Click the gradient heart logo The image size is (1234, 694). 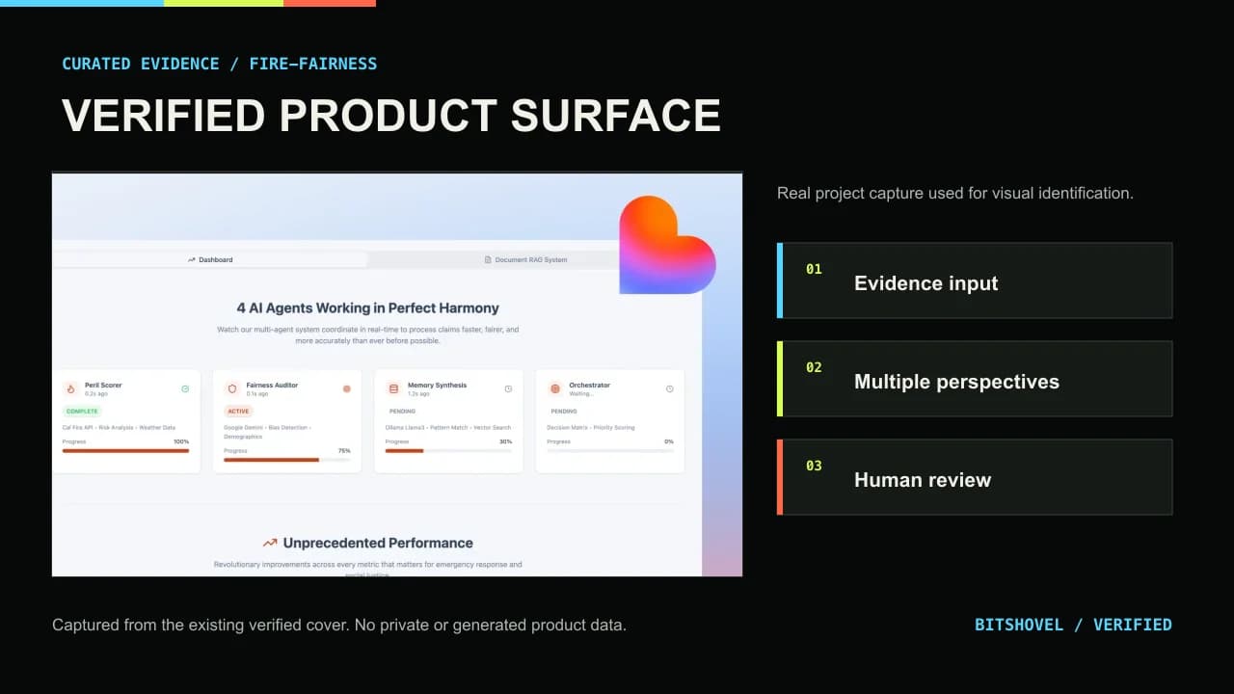click(667, 245)
